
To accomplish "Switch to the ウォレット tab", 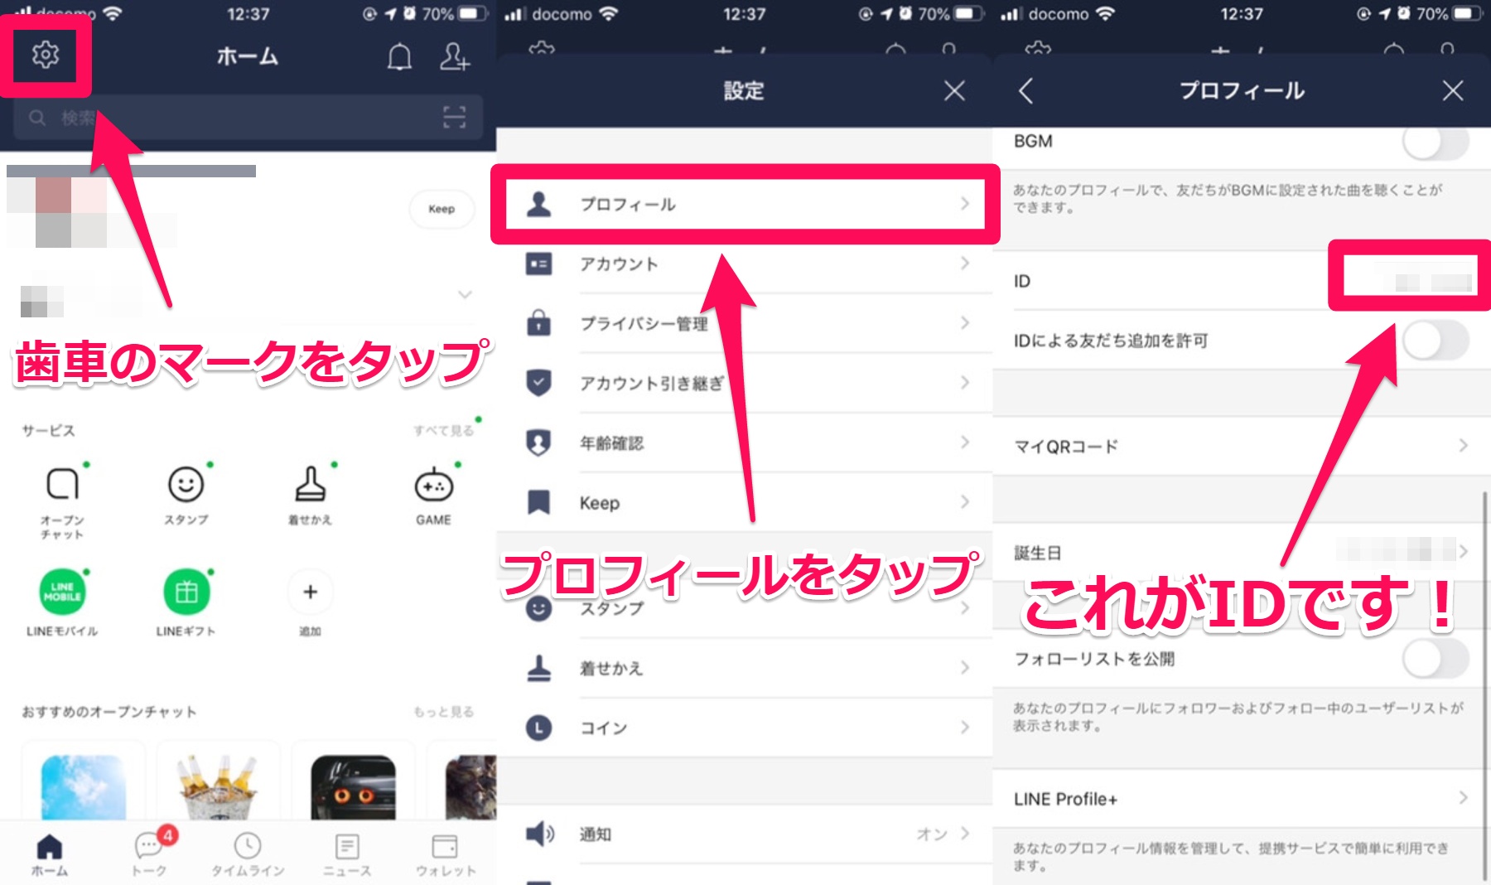I will [x=446, y=854].
